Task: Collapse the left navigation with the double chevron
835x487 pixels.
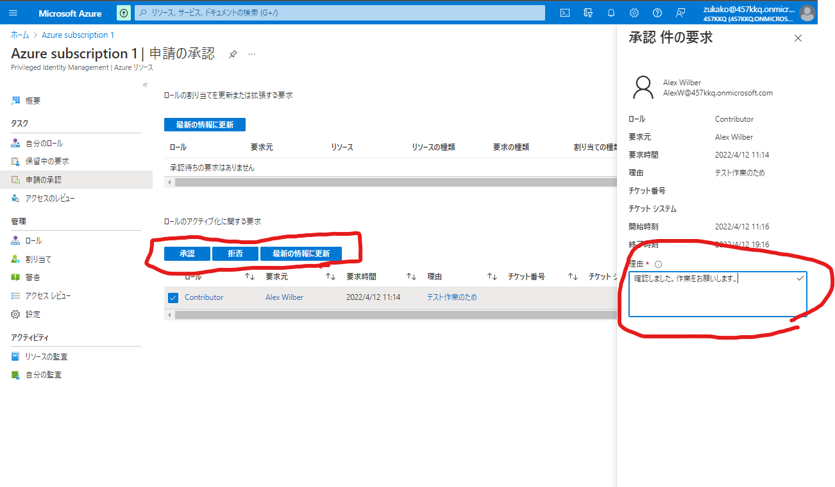Action: click(x=145, y=85)
